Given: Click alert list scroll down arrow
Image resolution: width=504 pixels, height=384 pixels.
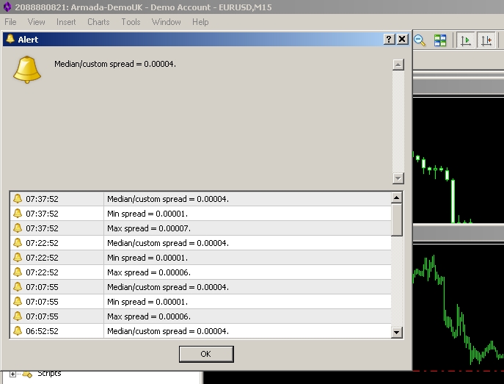Looking at the screenshot, I should coord(396,332).
